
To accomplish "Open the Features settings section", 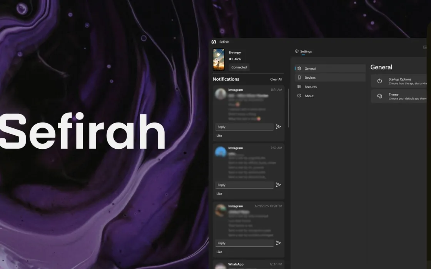I will [x=330, y=86].
